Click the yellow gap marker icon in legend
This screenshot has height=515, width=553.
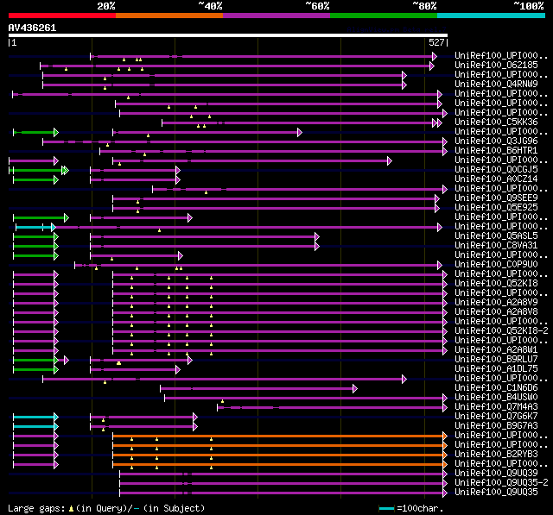coord(71,509)
